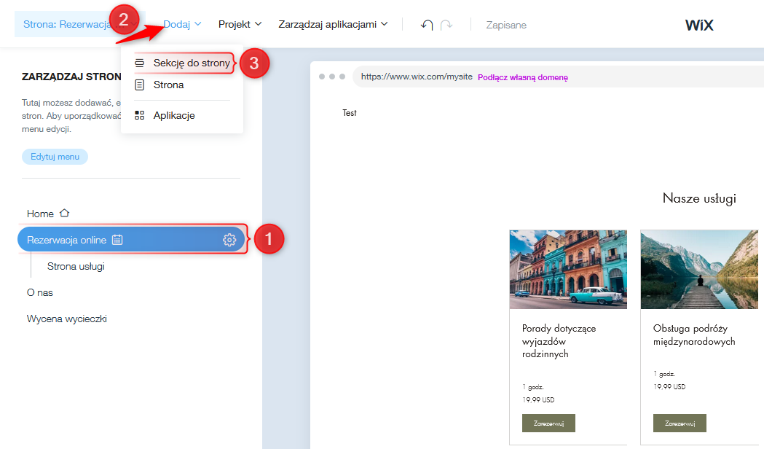Image resolution: width=764 pixels, height=449 pixels.
Task: Click the apps grid icon beside Aplikacje
Action: (139, 116)
